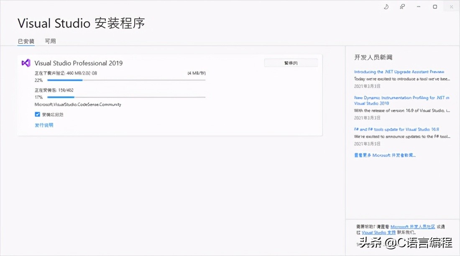
Task: Switch to the 可用 tab
Action: point(50,41)
